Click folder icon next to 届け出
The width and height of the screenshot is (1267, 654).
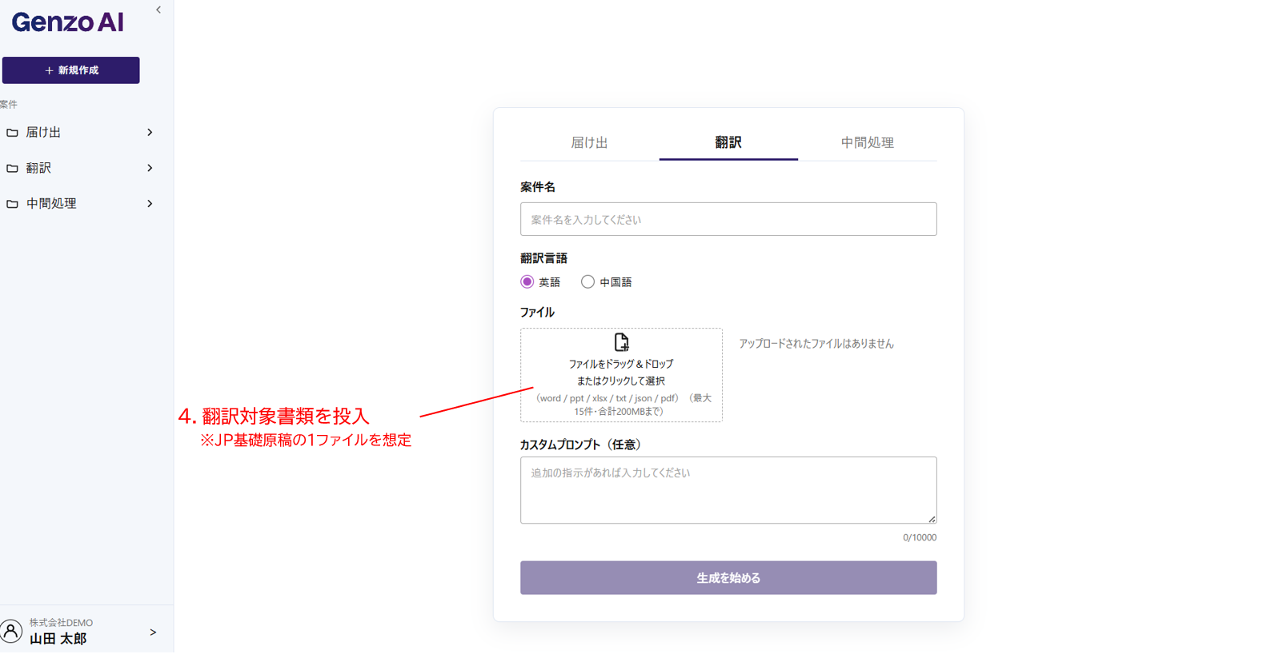[12, 133]
